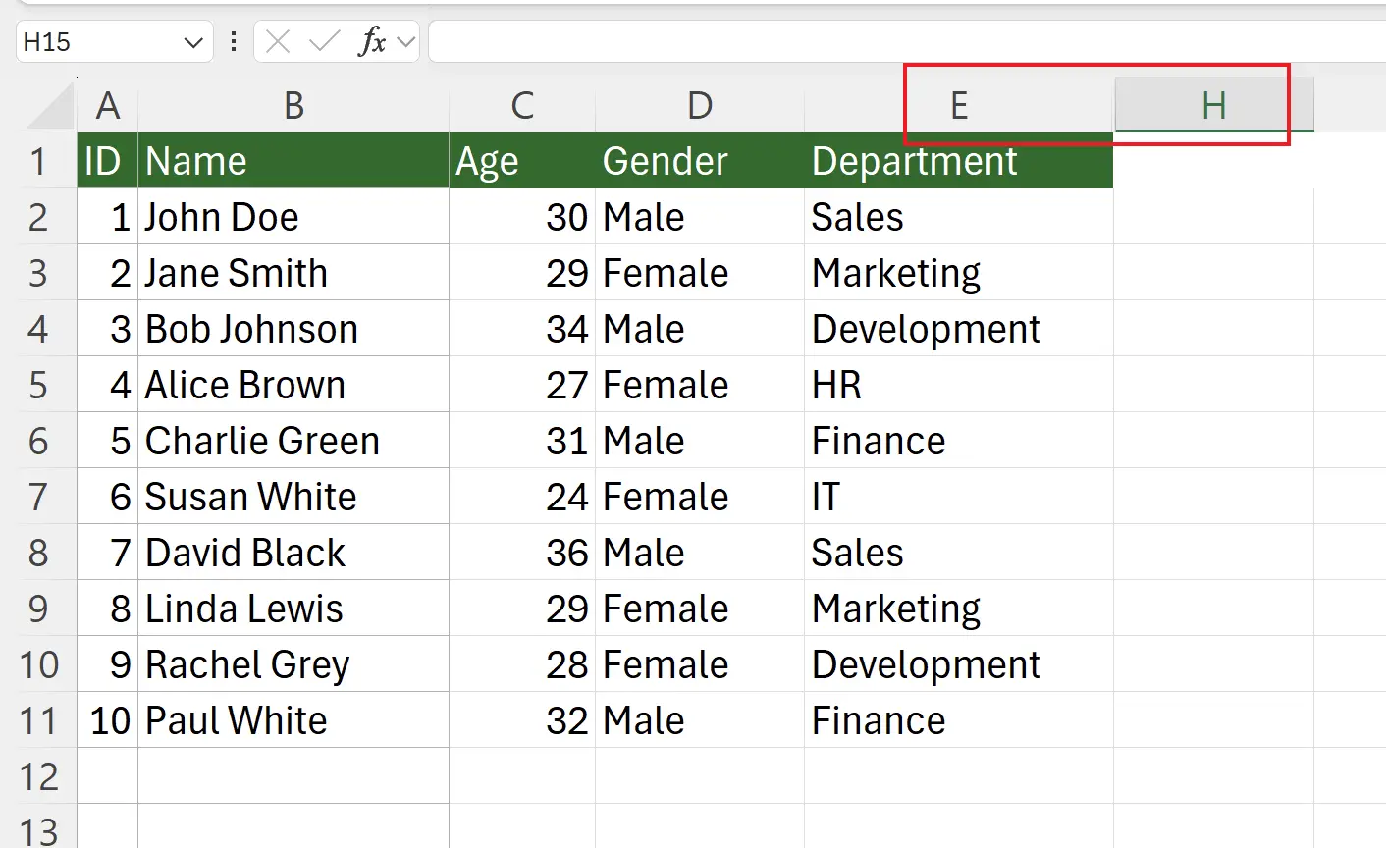Select column H header
Image resolution: width=1386 pixels, height=848 pixels.
[x=1213, y=105]
